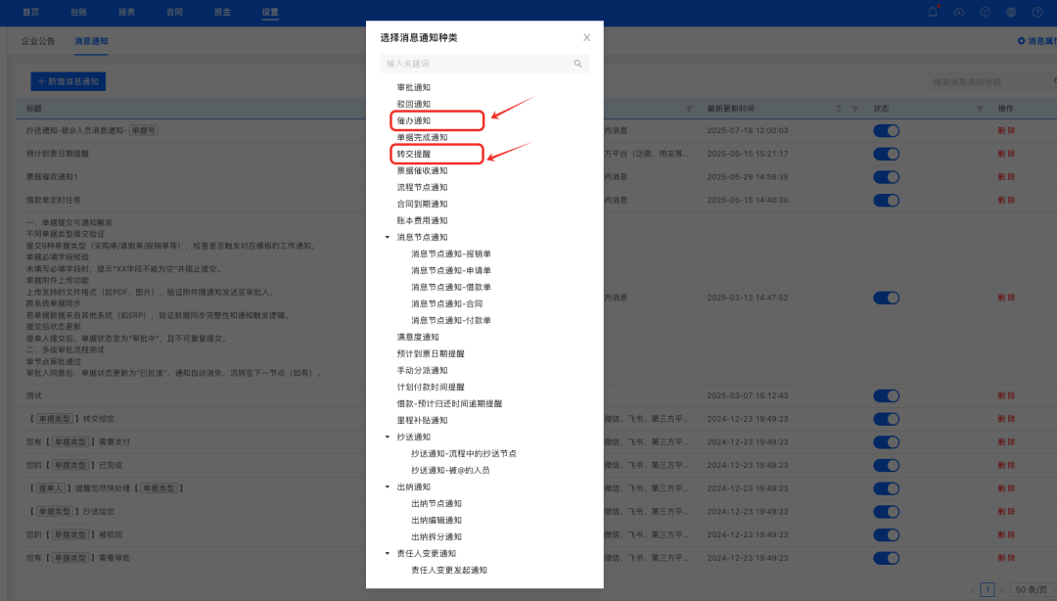Toggle the status switch for 预计到票日期提醒

[x=886, y=154]
